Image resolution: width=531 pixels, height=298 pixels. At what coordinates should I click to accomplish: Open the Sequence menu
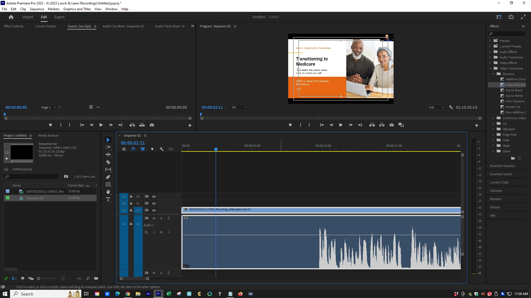pyautogui.click(x=37, y=9)
